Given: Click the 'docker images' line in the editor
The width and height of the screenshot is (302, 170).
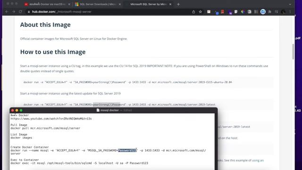Looking at the screenshot, I should tap(21, 138).
